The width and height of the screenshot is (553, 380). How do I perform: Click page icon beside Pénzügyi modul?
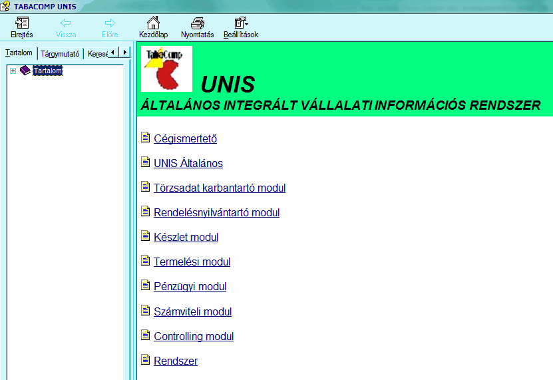coord(145,285)
